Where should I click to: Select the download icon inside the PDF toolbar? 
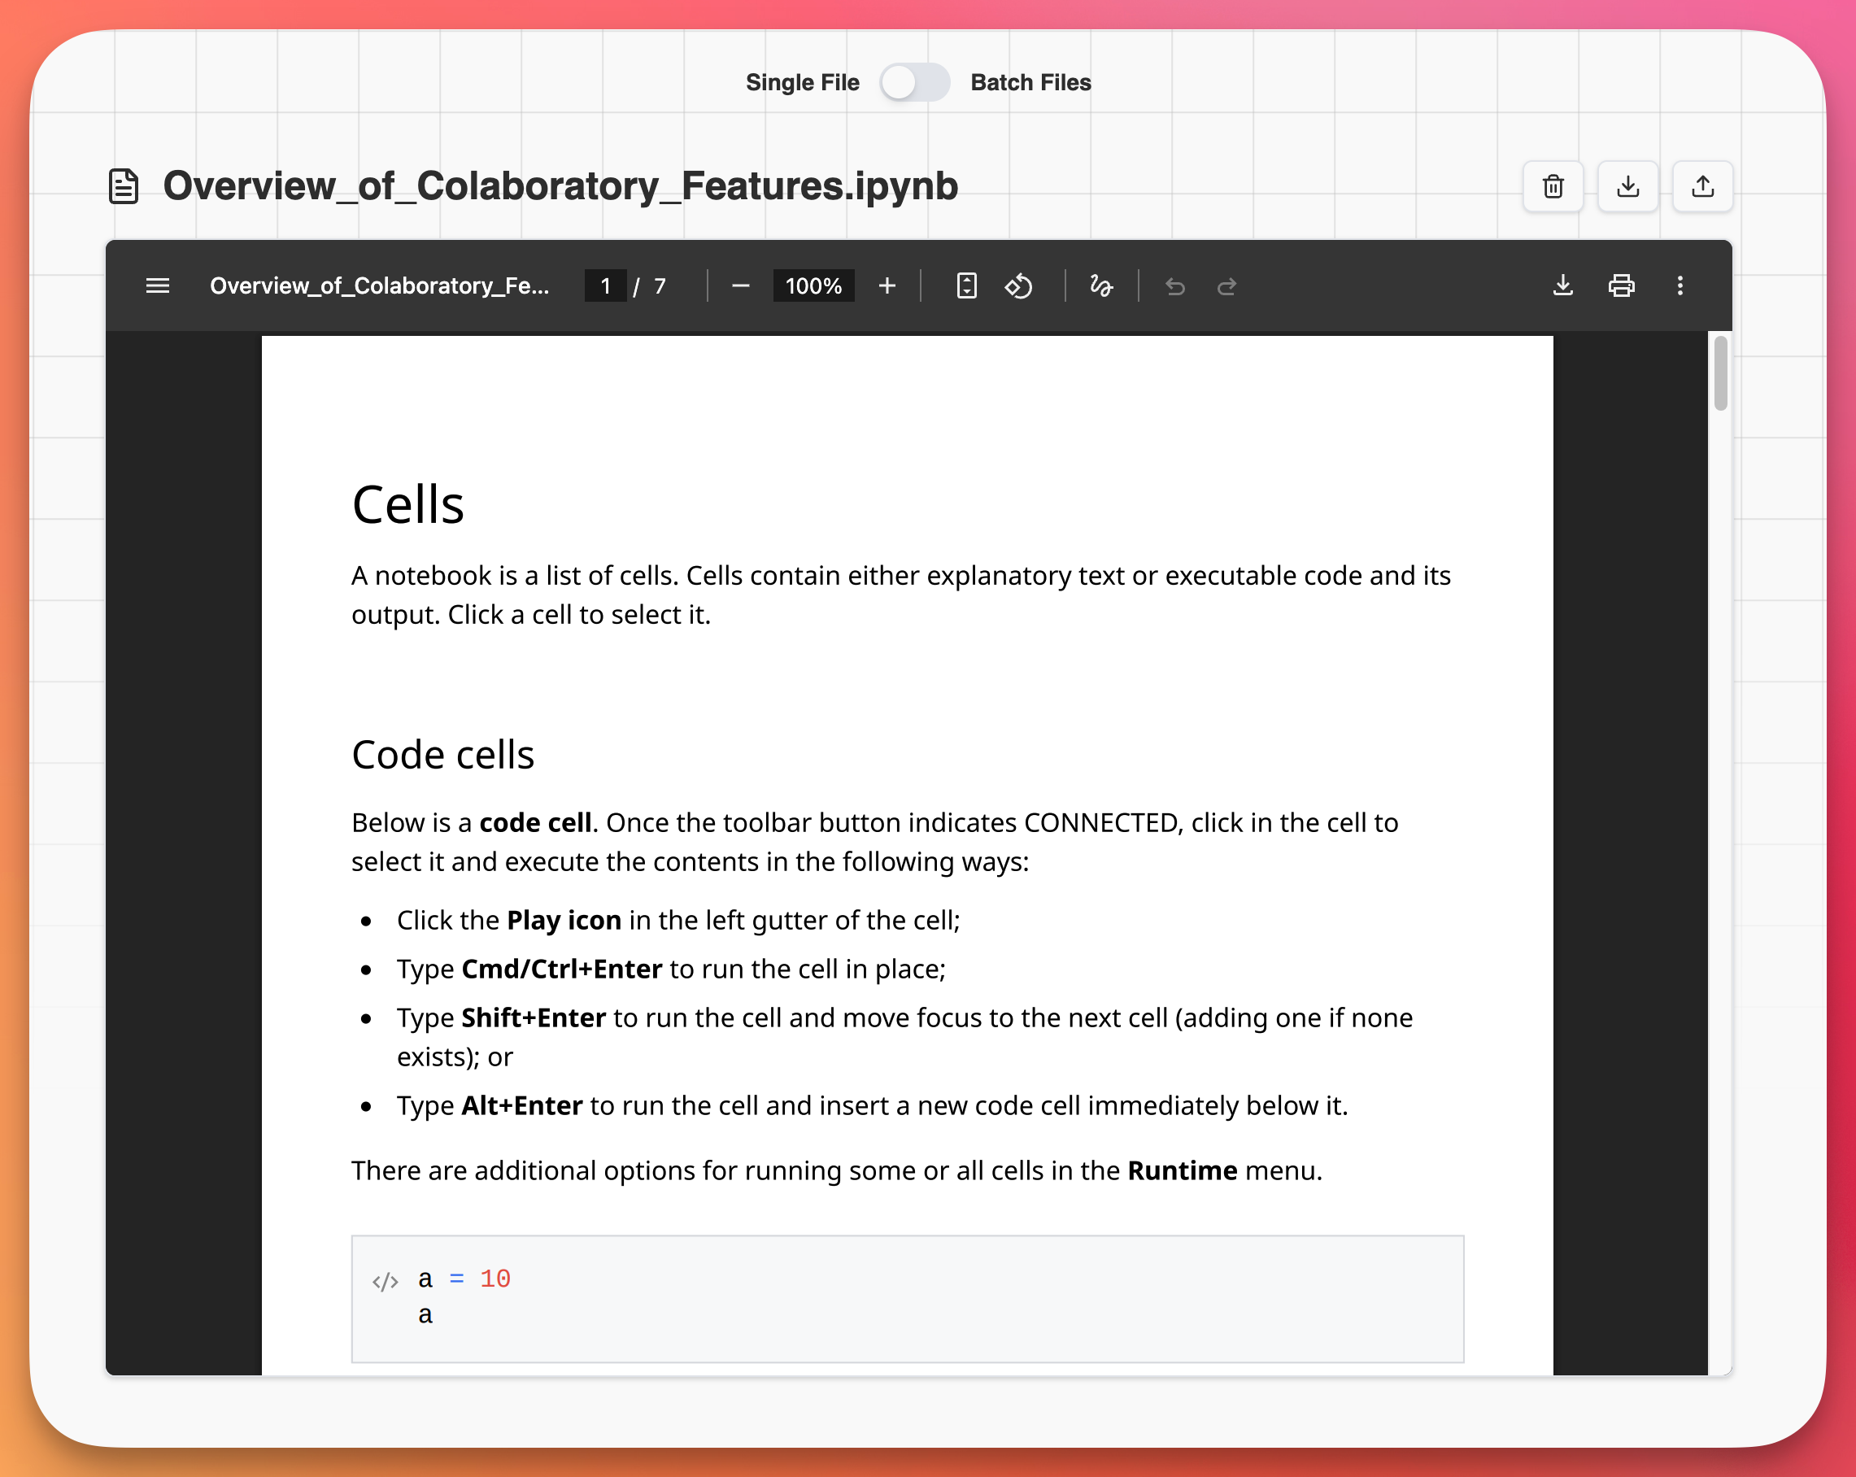[x=1563, y=285]
